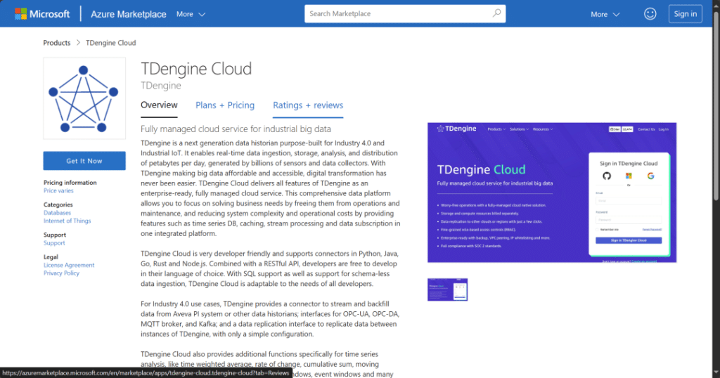Viewport: 720px width, 378px height.
Task: Click the TDengine Cloud product logo
Action: 84,98
